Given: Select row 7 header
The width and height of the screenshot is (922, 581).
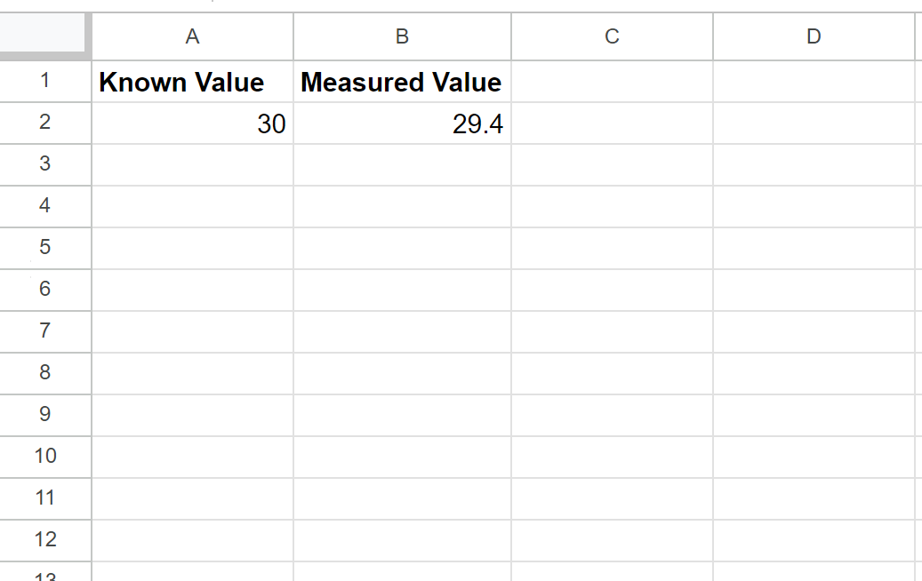Looking at the screenshot, I should pos(45,331).
